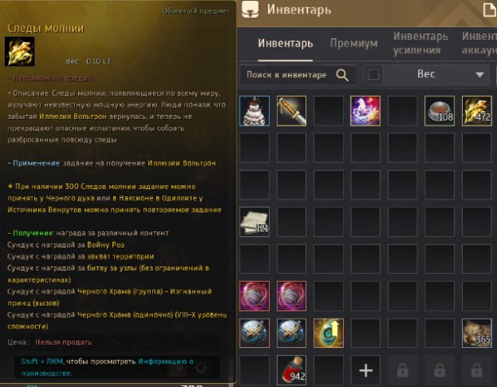The height and width of the screenshot is (387, 497).
Task: Toggle the checkbox beside the Вес sort
Action: [x=373, y=75]
